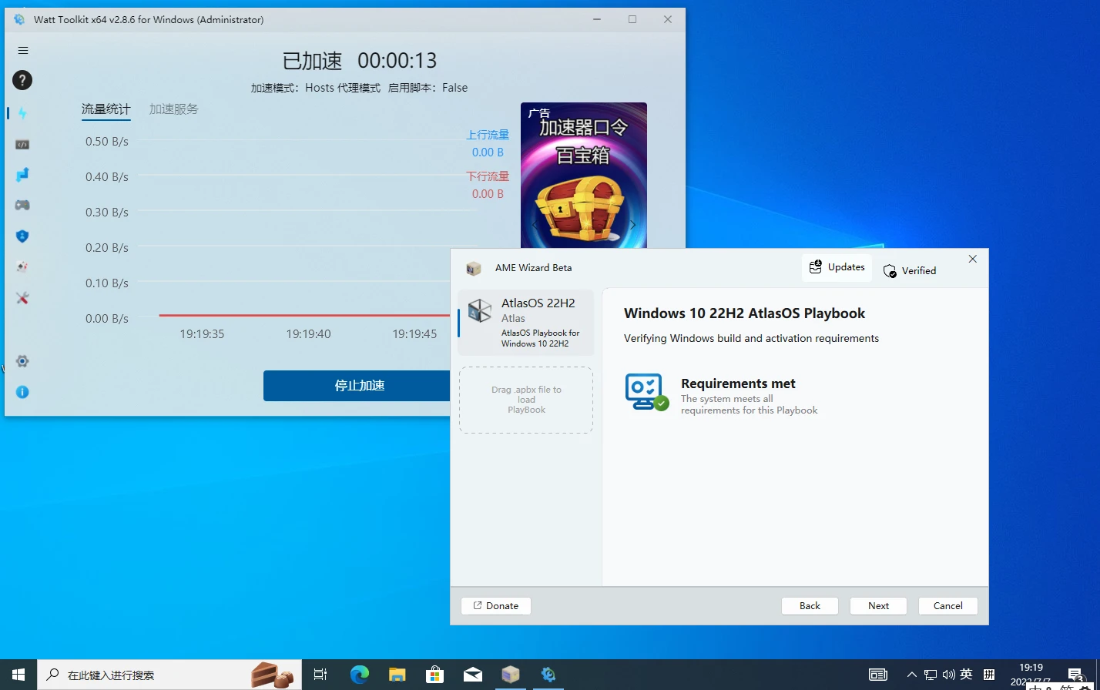Select the lightning bolt acceleration icon

[22, 113]
